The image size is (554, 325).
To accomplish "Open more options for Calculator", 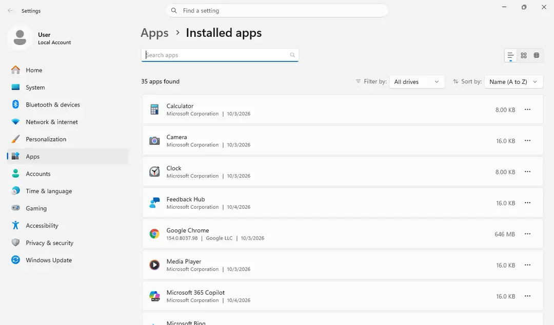I will [x=527, y=110].
